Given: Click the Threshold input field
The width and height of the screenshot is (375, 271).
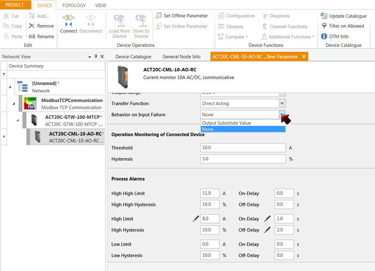Looking at the screenshot, I should coord(243,148).
